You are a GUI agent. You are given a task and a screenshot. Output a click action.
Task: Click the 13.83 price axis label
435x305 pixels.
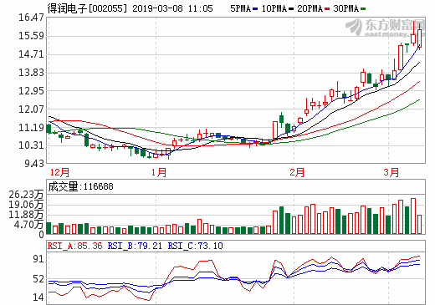pyautogui.click(x=31, y=73)
